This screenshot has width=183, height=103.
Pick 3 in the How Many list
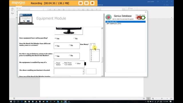pyautogui.click(x=95, y=54)
